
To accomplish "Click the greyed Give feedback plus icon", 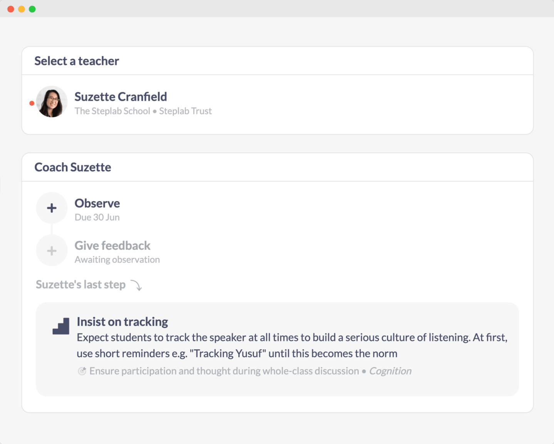I will 52,251.
